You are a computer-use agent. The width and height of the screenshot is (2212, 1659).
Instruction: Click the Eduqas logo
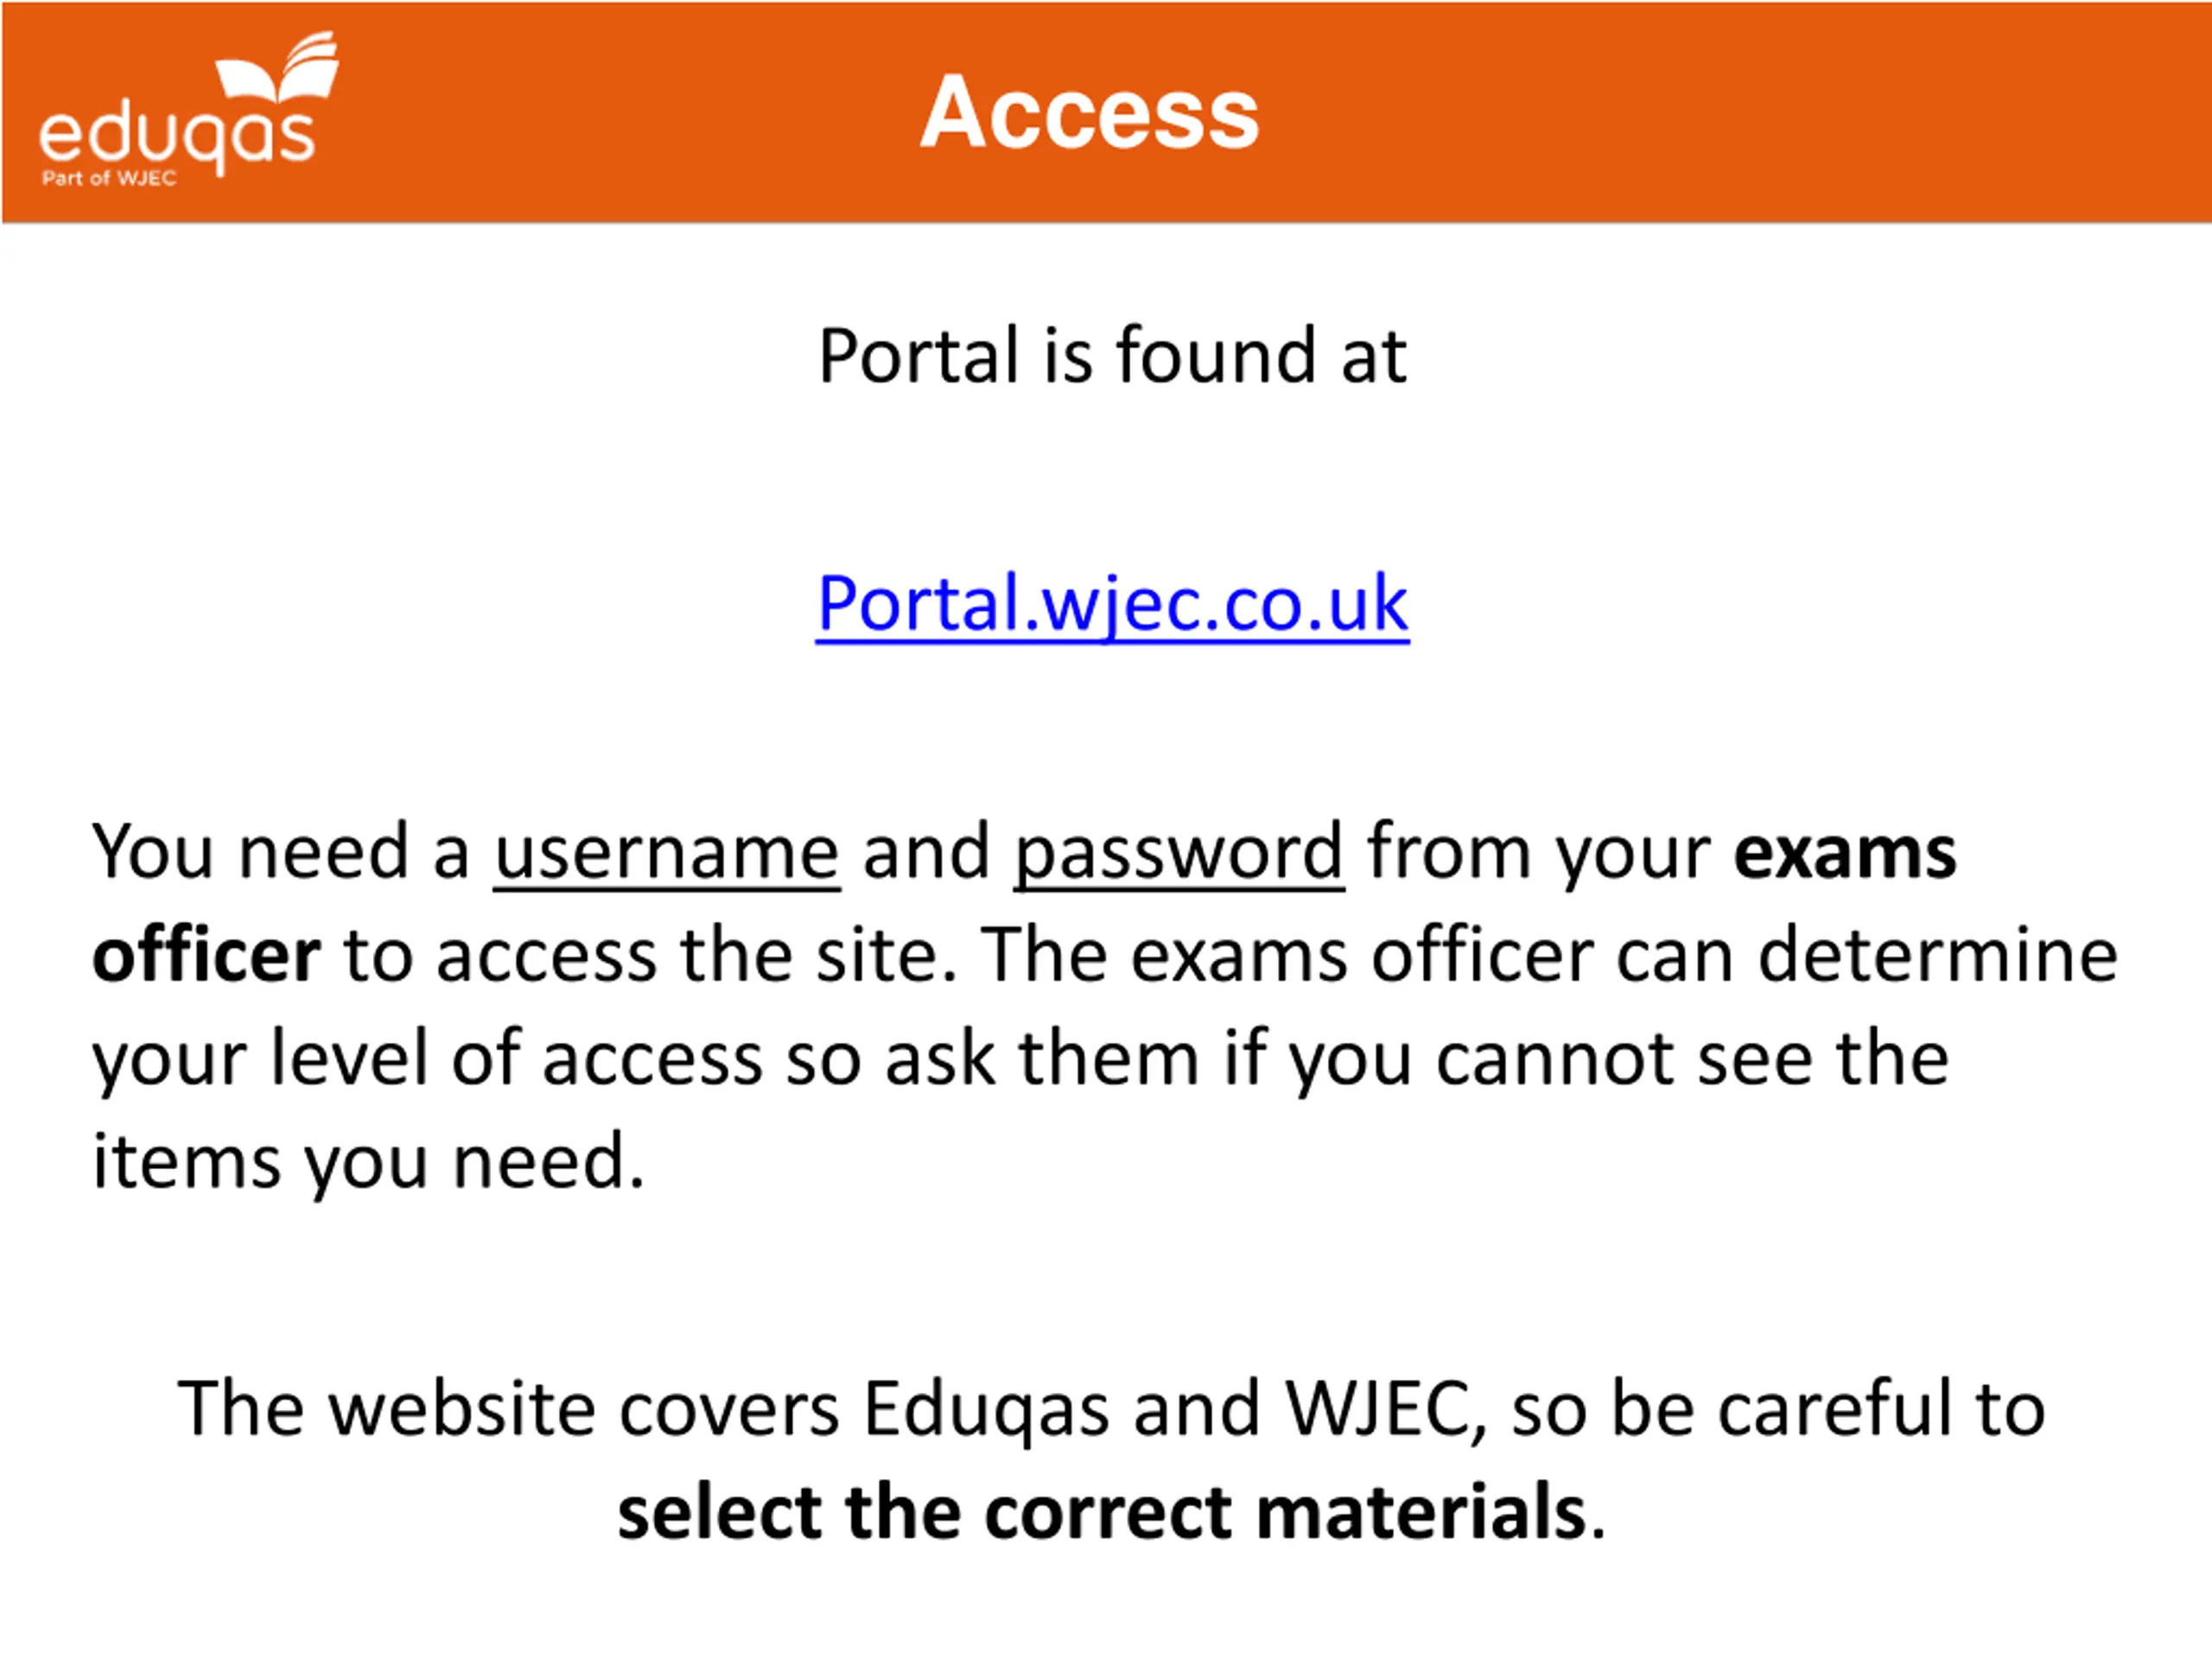(189, 108)
